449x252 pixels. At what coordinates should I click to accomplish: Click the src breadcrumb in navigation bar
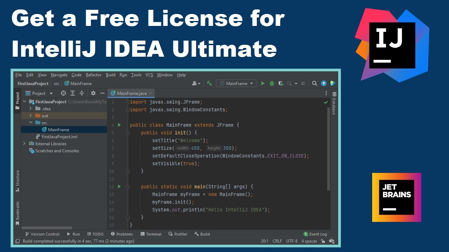point(56,84)
